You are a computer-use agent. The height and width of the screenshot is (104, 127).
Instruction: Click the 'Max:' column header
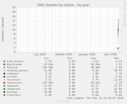point(117,58)
